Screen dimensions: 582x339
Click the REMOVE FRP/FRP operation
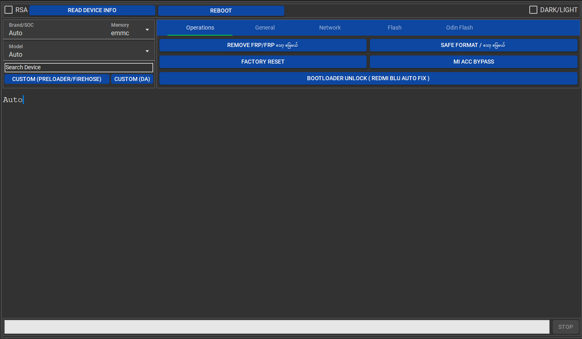[x=263, y=45]
